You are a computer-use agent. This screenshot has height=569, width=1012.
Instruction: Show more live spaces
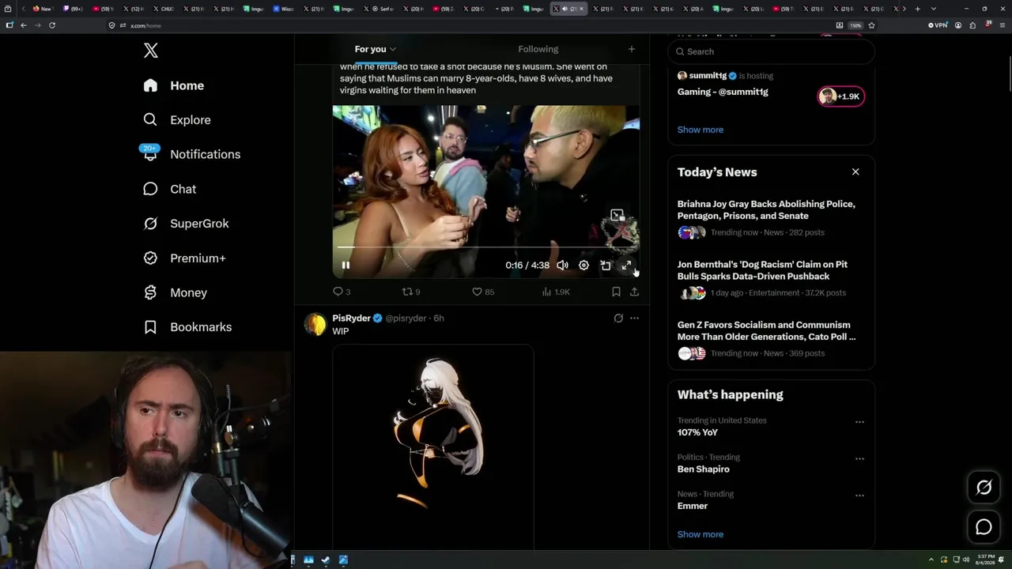coord(700,130)
